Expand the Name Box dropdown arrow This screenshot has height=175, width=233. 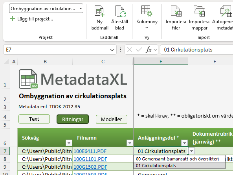coord(112,50)
